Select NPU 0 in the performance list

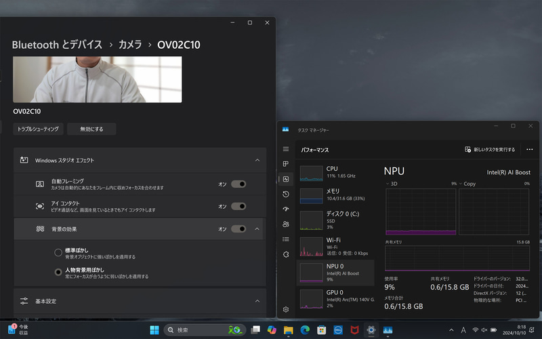[335, 273]
